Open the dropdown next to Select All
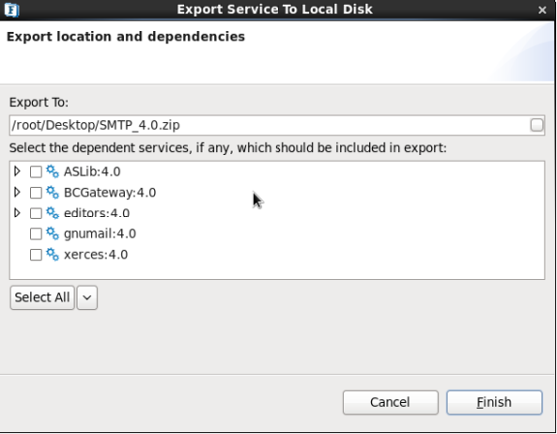557x434 pixels. point(87,297)
